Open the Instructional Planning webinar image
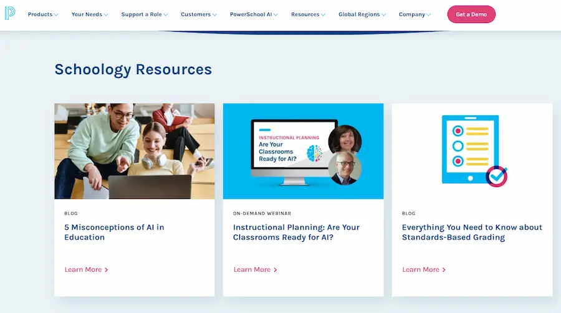Screen dimensions: 561x313 coord(303,151)
